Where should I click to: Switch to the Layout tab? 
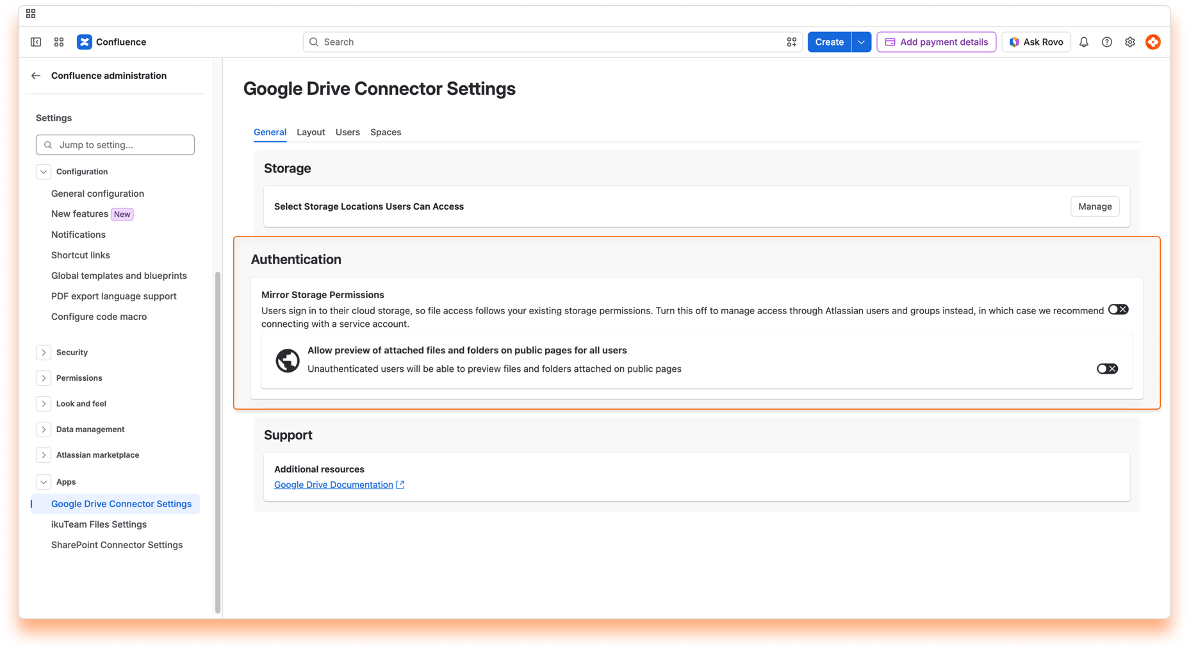tap(311, 132)
